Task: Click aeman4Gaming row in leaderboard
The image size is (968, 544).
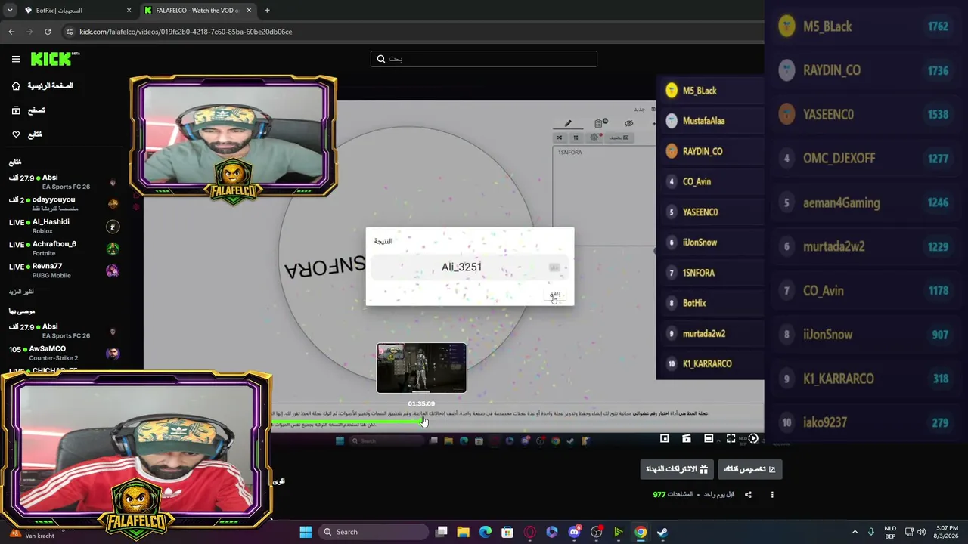Action: coord(864,202)
